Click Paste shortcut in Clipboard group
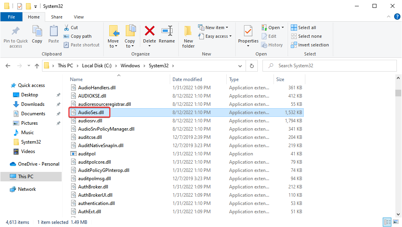The height and width of the screenshot is (227, 402). pos(81,45)
